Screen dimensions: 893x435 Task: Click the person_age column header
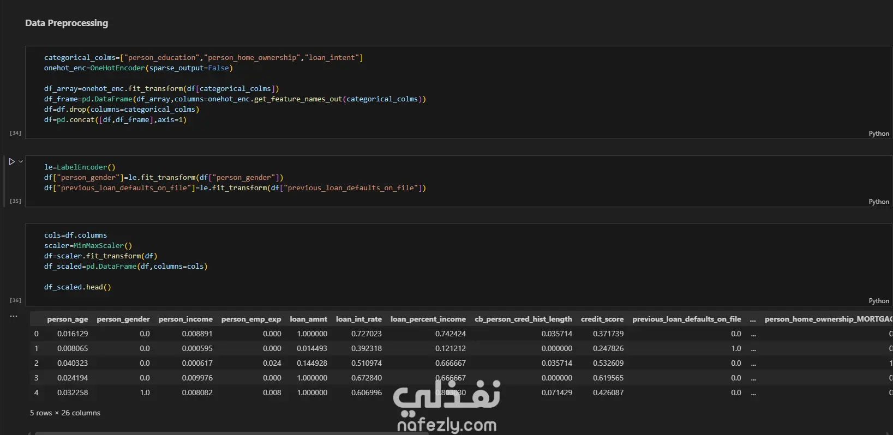[x=68, y=319]
